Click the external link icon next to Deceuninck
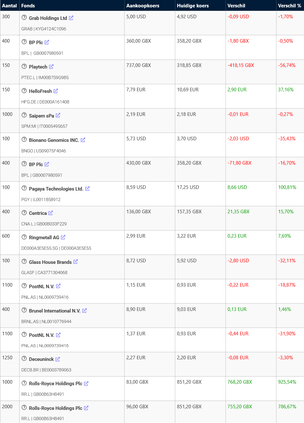This screenshot has width=304, height=423. click(58, 359)
